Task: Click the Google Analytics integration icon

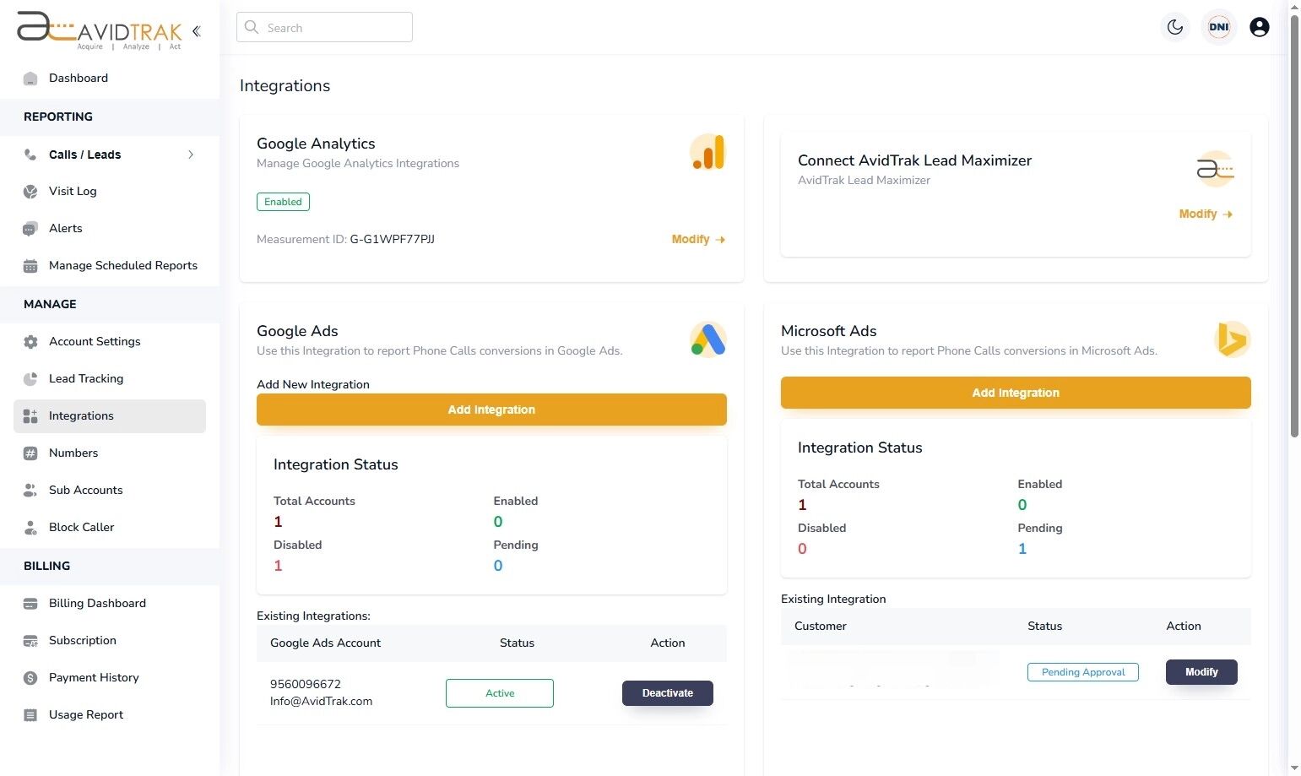Action: click(x=707, y=152)
